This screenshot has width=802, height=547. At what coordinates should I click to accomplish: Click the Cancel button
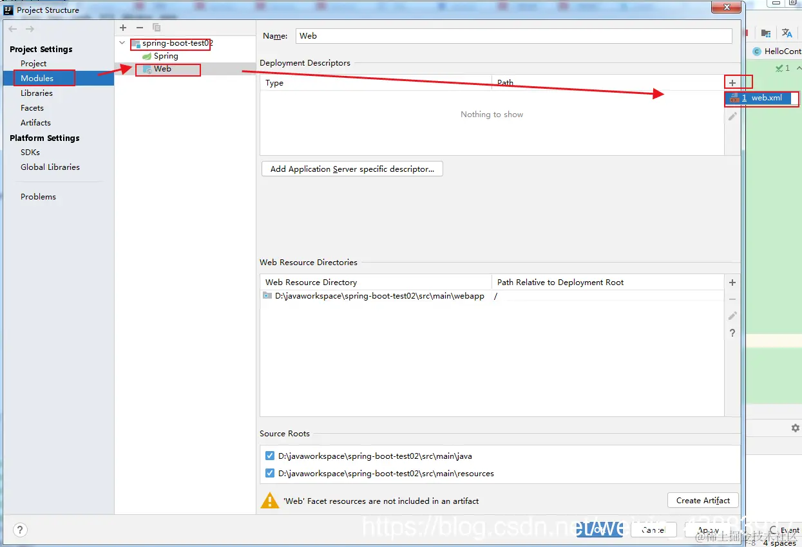pos(654,530)
